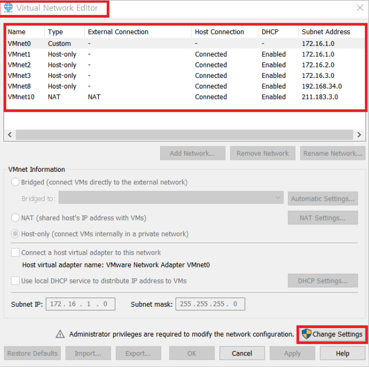This screenshot has height=367, width=369.
Task: Select the VMnet10 row
Action: [x=185, y=97]
